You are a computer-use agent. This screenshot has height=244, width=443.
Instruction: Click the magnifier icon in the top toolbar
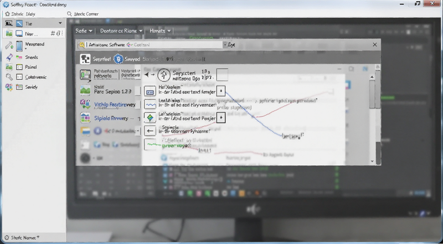(x=69, y=14)
